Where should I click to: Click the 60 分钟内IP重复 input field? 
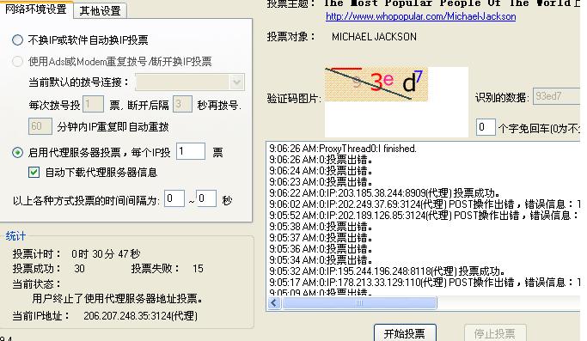(40, 126)
